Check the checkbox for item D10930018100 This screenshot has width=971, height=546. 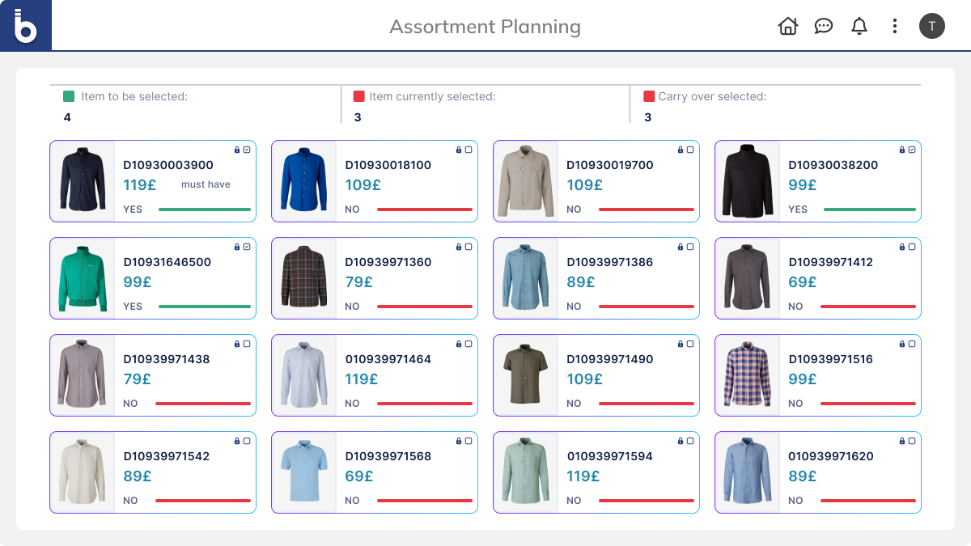coord(469,150)
